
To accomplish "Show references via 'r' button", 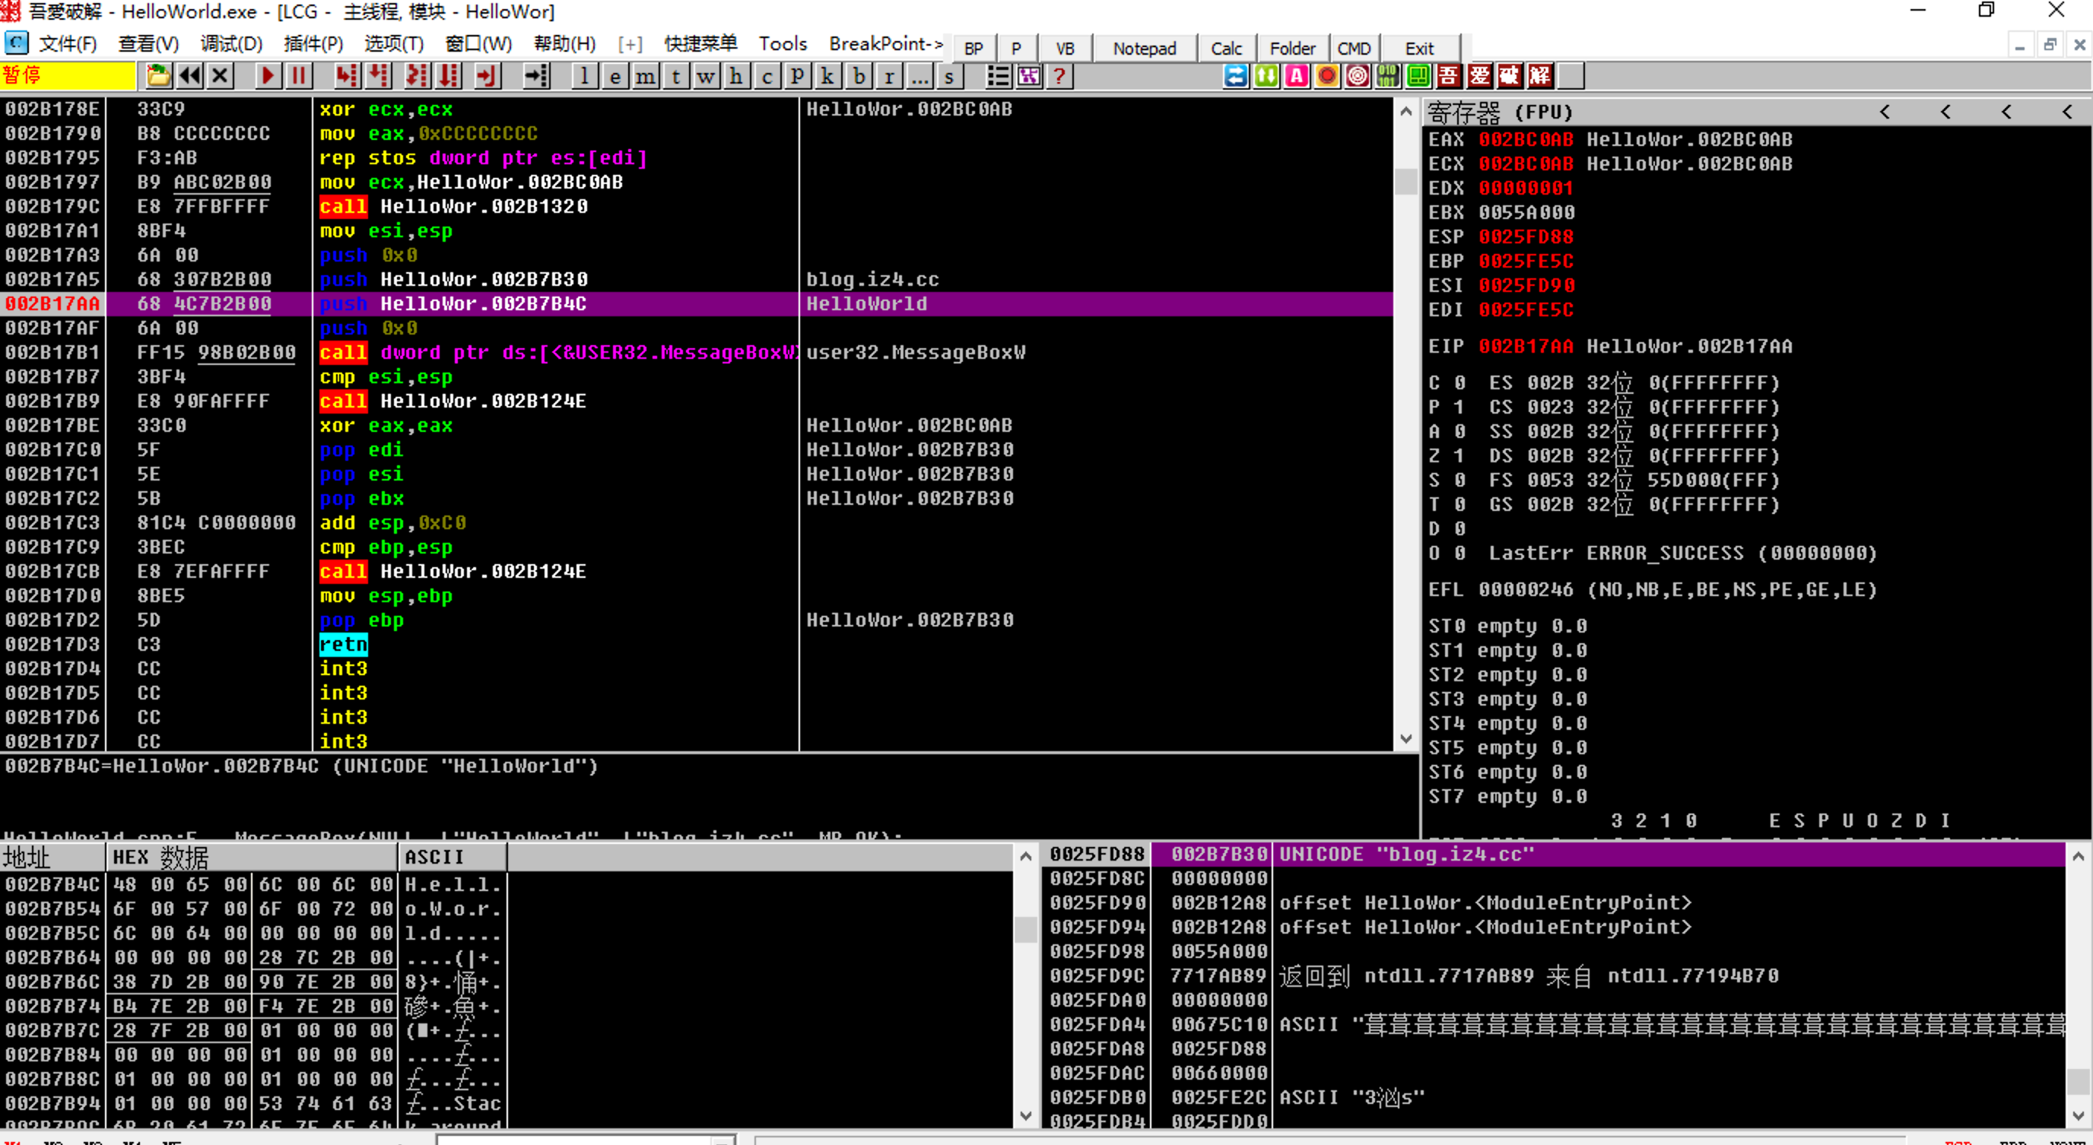I will pos(890,76).
